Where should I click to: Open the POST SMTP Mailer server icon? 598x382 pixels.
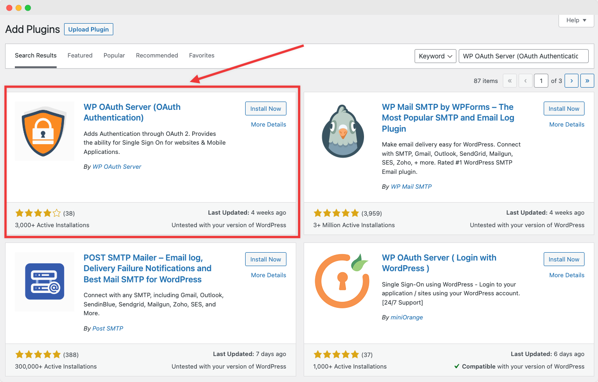coord(45,282)
